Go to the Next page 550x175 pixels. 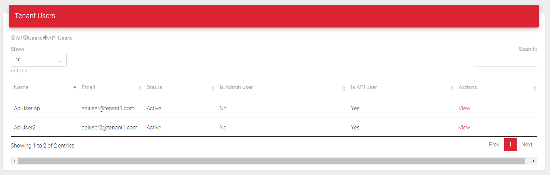click(x=527, y=145)
